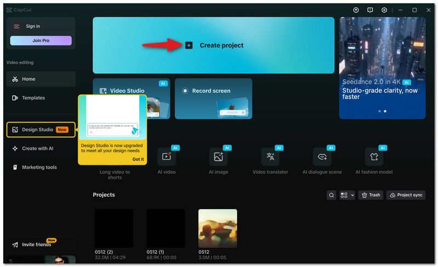Click 3.0M | 00:05 project info
Image resolution: width=438 pixels, height=267 pixels.
212,258
